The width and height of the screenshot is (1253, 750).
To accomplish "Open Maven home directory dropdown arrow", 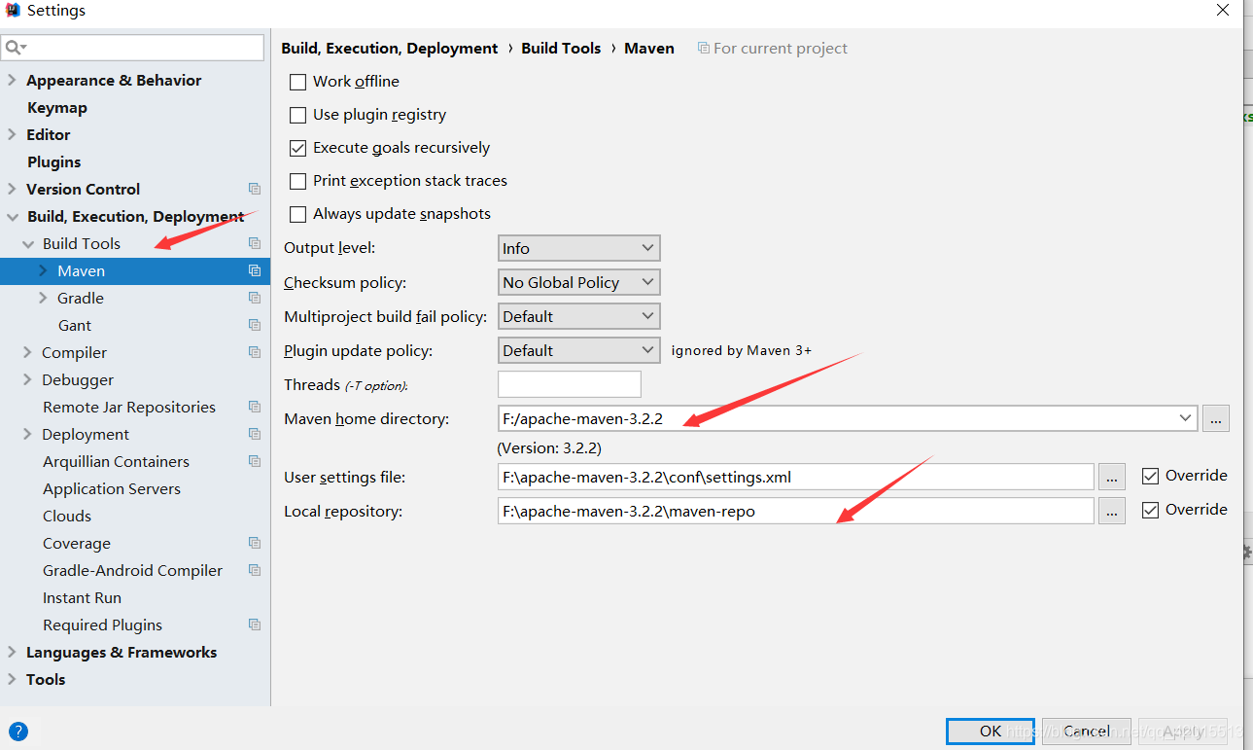I will (1185, 418).
